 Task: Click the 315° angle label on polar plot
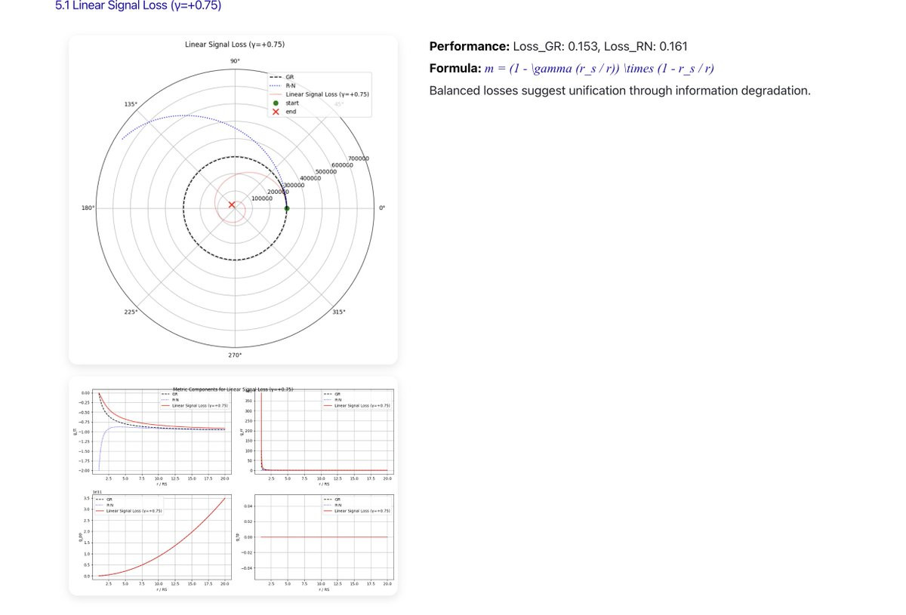337,312
